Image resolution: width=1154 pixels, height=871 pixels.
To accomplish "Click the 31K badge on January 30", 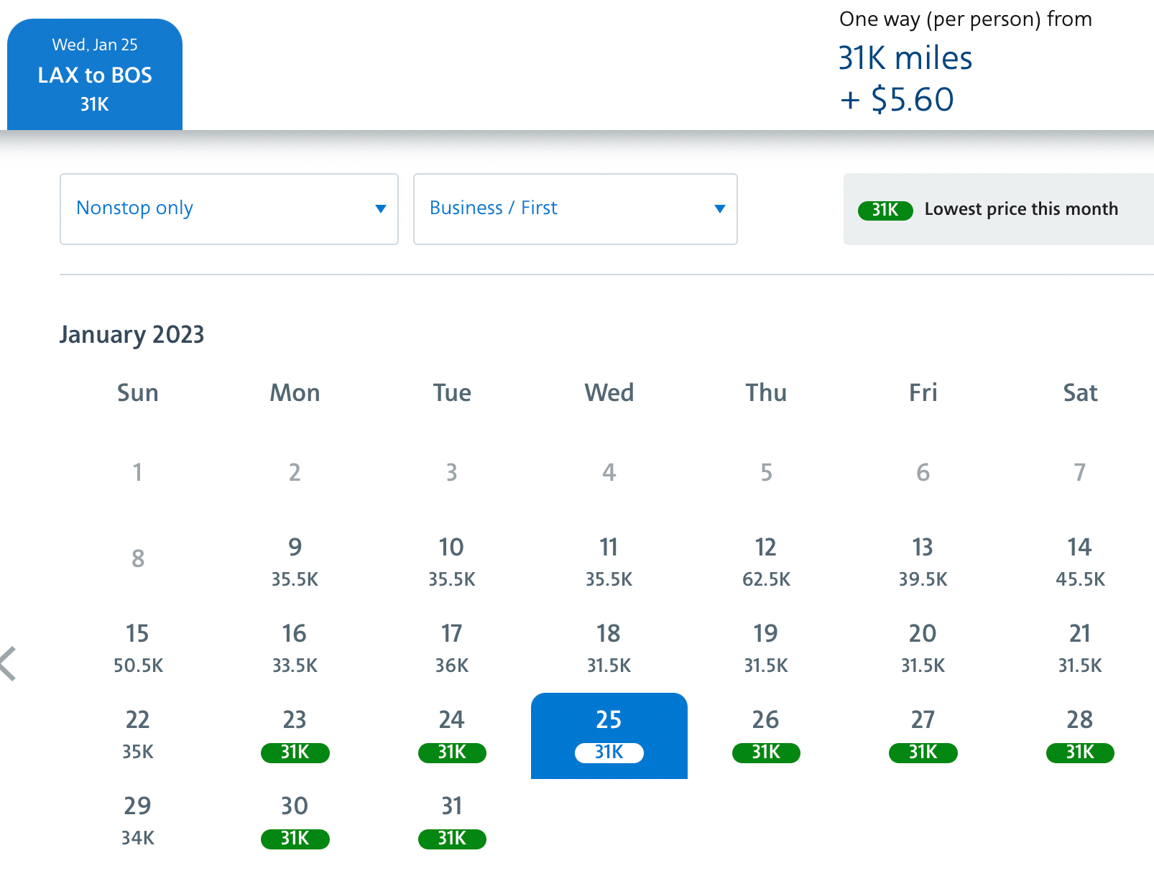I will (x=295, y=839).
